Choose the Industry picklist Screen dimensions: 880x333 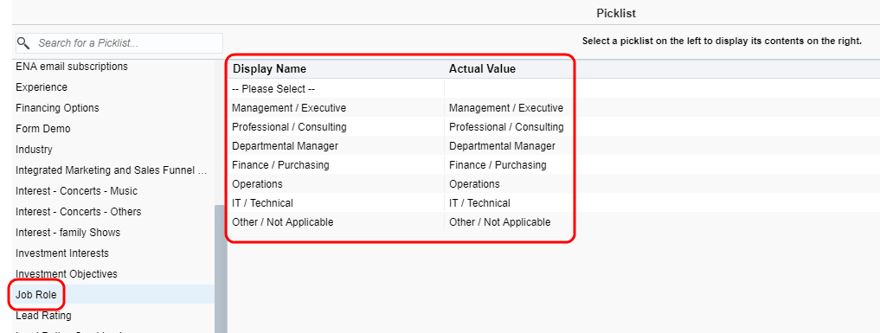[x=35, y=149]
